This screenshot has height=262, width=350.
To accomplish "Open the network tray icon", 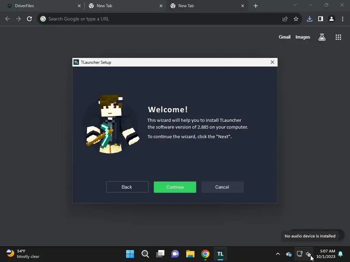I will tap(299, 254).
